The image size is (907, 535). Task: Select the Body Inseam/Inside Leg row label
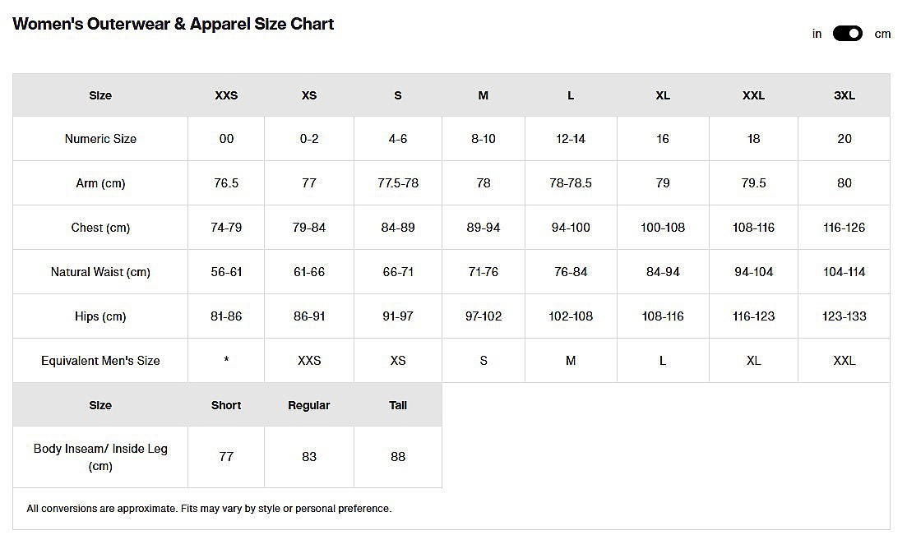click(100, 458)
